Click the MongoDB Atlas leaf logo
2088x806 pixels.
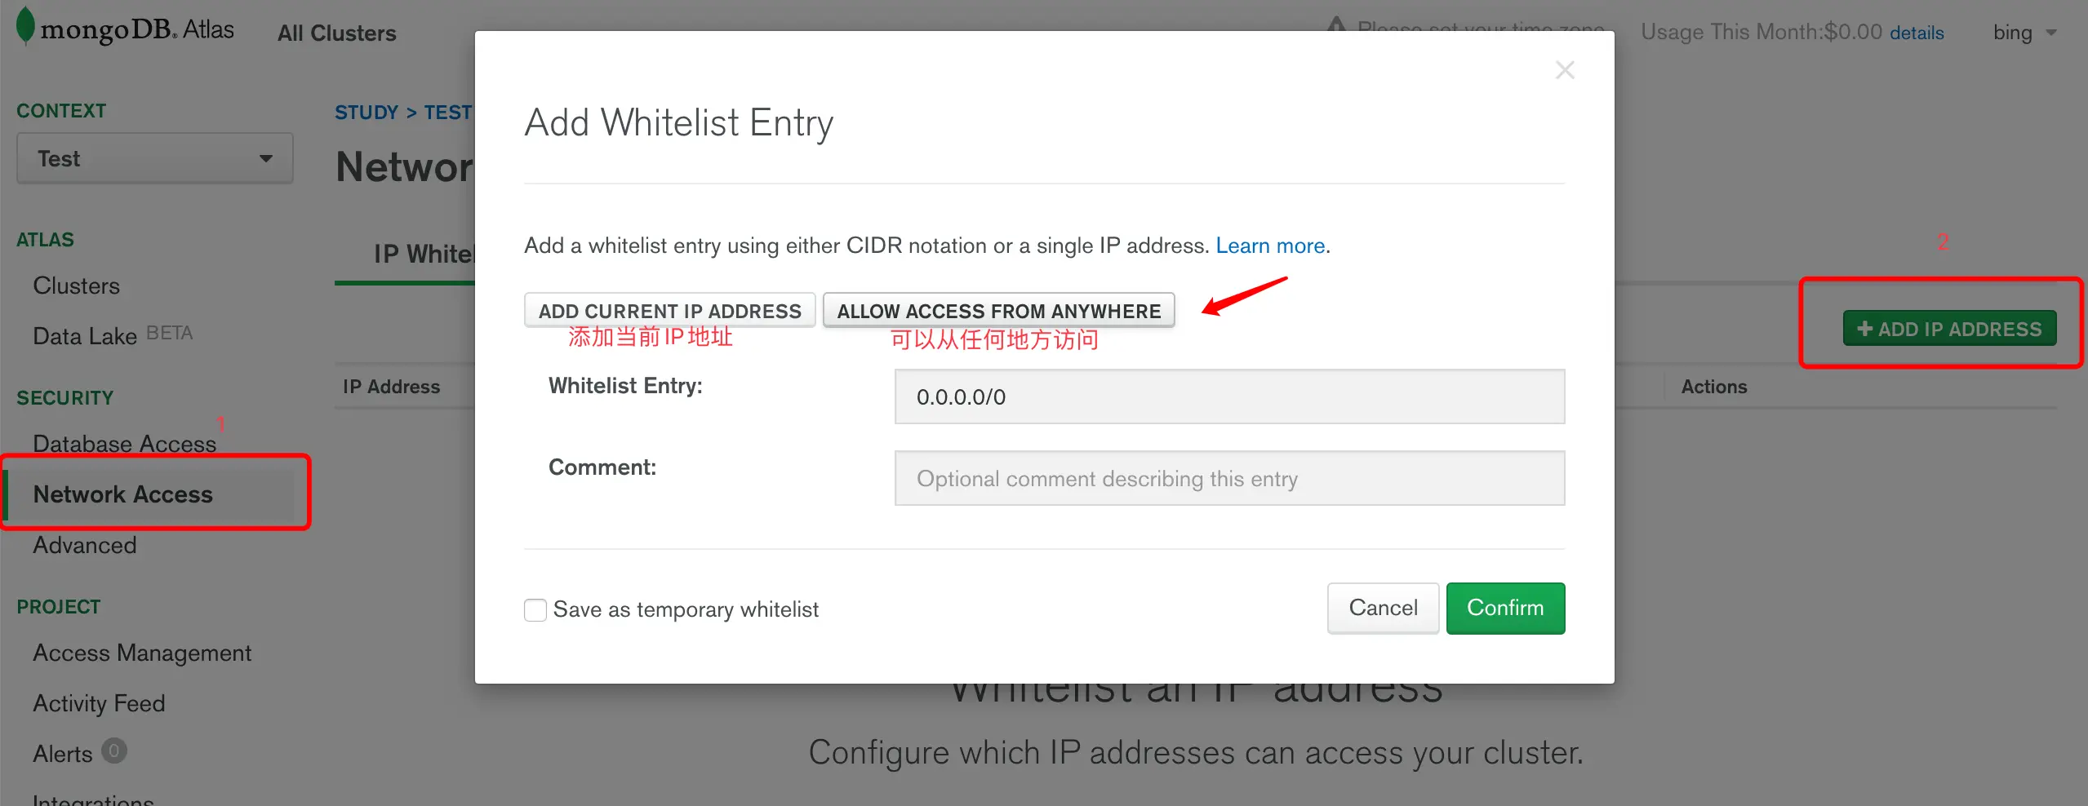point(26,26)
